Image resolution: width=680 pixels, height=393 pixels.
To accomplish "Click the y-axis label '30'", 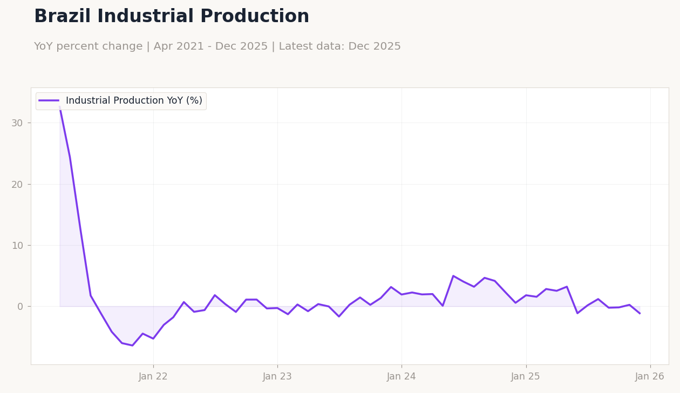I will pos(17,123).
